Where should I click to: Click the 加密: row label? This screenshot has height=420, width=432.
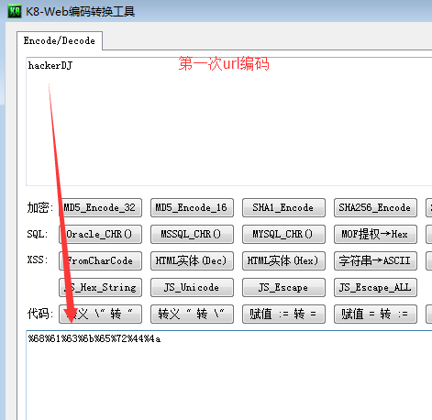pos(40,208)
